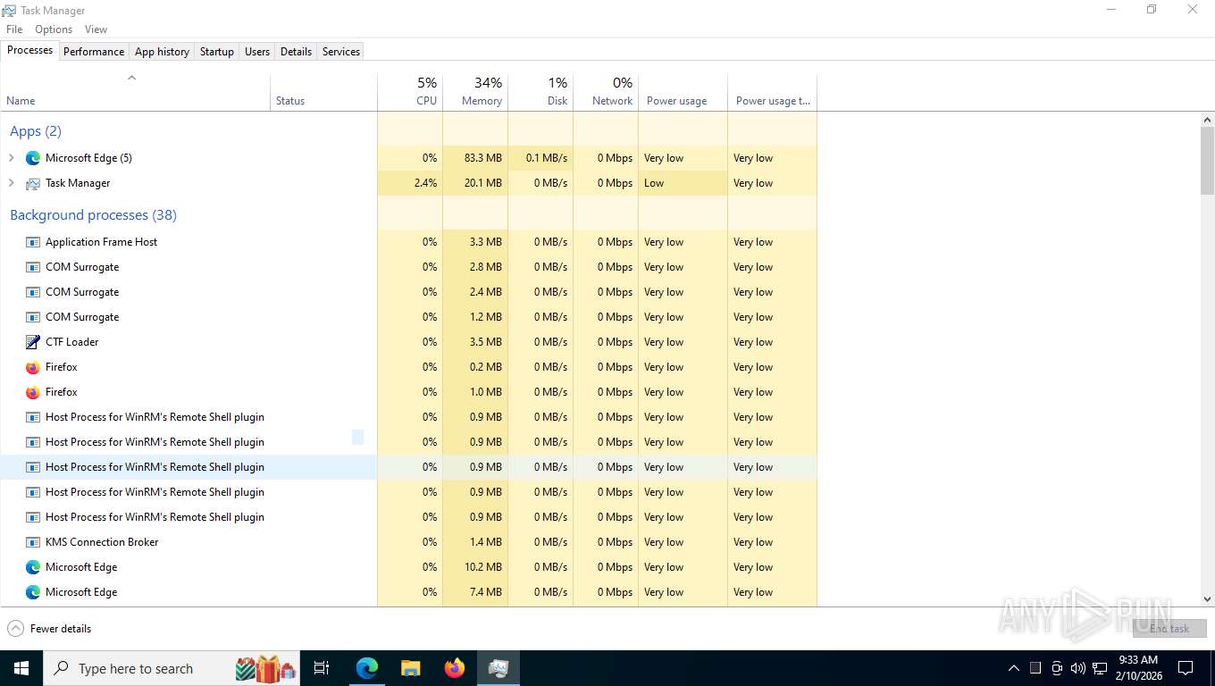Screen dimensions: 1215x686
Task: Sort by the Memory column header
Action: (x=475, y=92)
